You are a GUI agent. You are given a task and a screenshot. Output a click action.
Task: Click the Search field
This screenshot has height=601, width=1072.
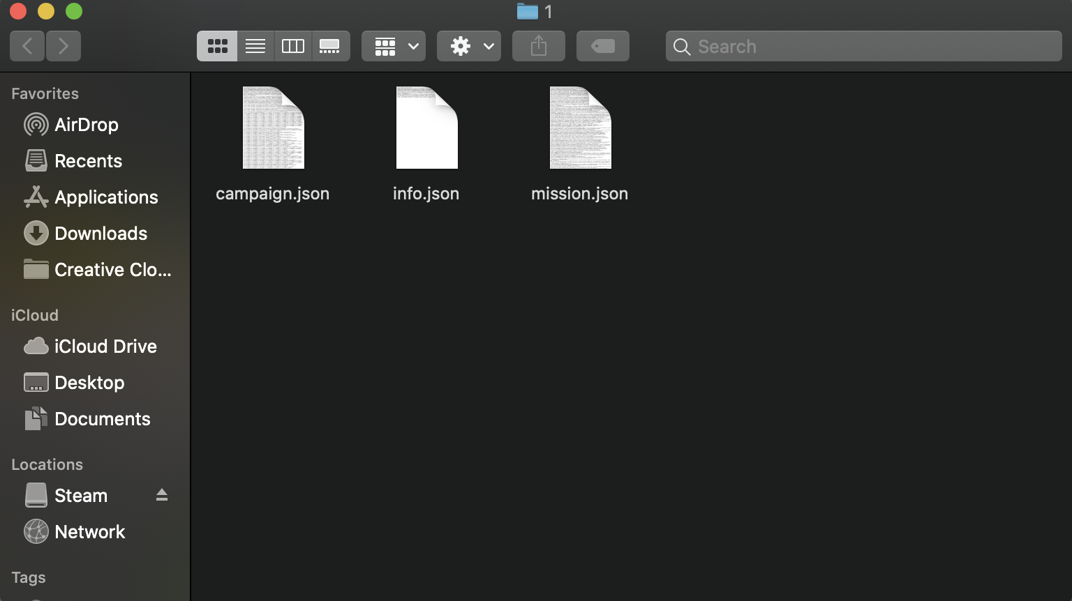pyautogui.click(x=864, y=46)
